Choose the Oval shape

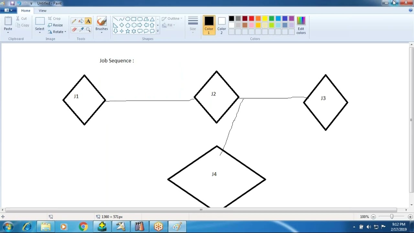[x=128, y=19]
